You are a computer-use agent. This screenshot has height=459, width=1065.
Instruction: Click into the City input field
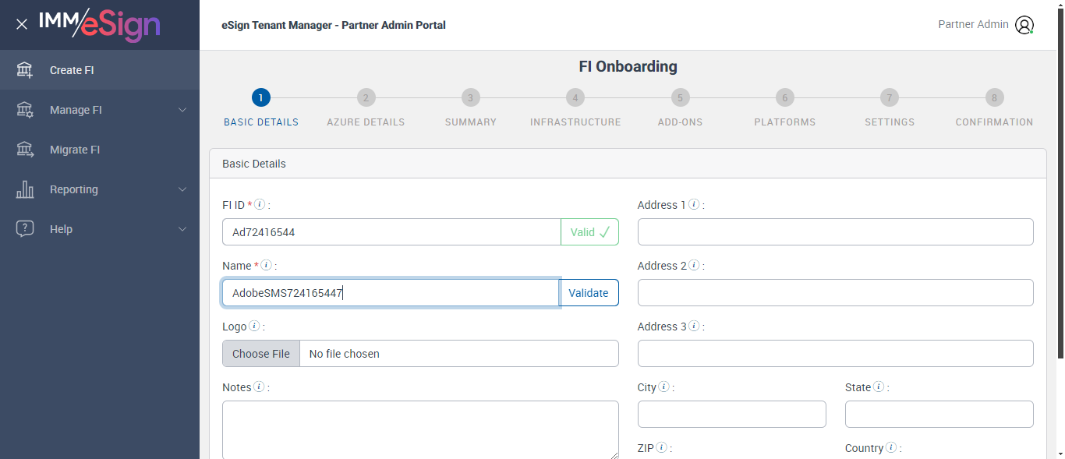(731, 415)
